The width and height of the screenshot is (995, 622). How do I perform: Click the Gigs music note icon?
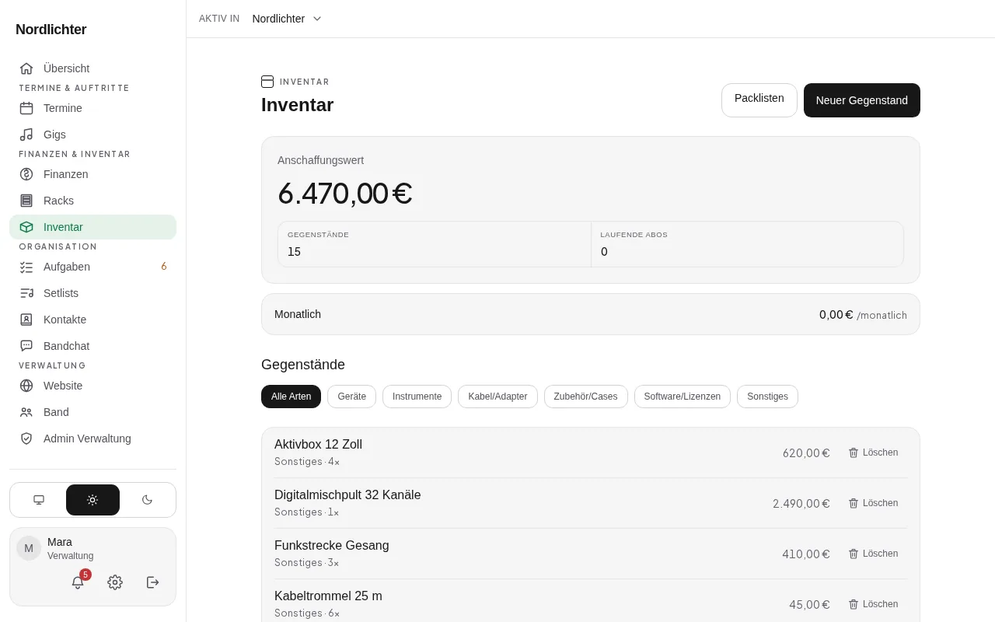click(26, 135)
